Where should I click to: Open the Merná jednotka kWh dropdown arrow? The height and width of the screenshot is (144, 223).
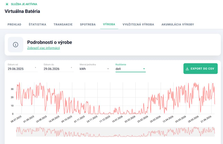tap(108, 69)
